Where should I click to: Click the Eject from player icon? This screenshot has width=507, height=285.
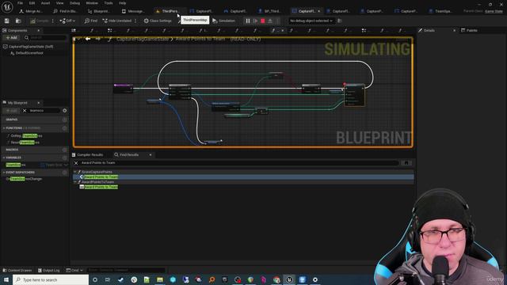tap(270, 21)
